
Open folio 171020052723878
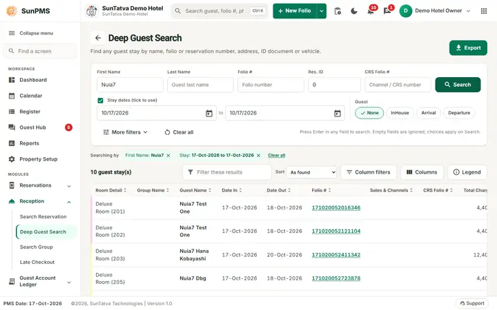(336, 278)
